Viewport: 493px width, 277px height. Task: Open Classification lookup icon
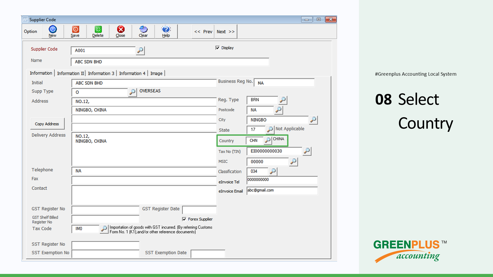(273, 171)
